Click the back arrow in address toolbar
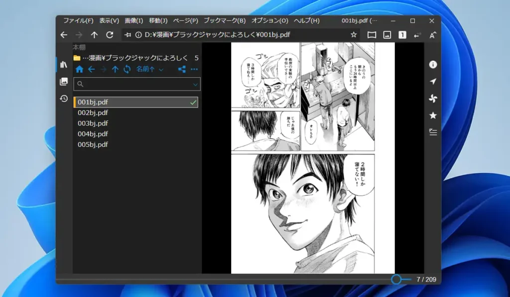Viewport: 510px width, 297px height. [x=64, y=35]
